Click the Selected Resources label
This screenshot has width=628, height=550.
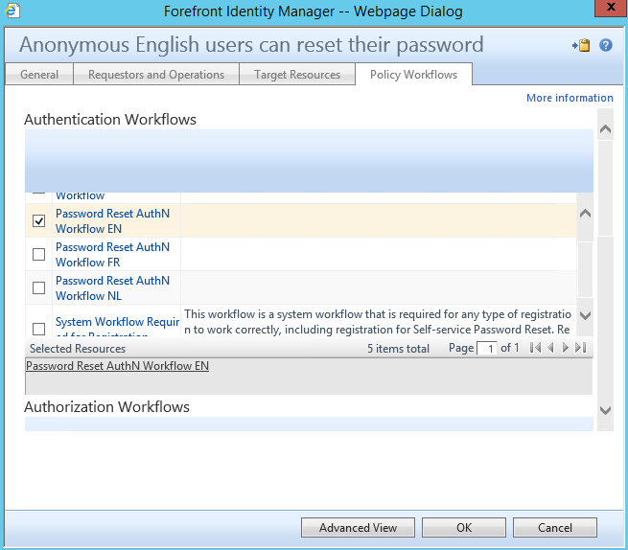[x=78, y=348]
